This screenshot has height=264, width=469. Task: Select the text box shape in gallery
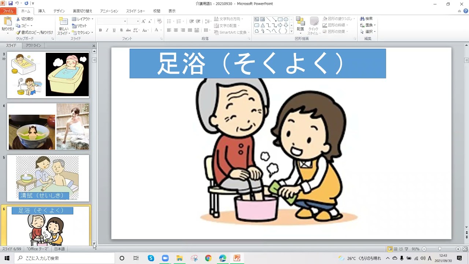coord(256,19)
